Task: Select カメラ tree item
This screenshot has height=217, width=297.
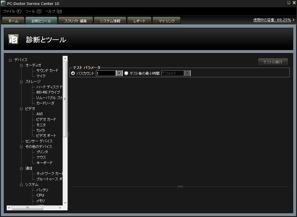Action: click(41, 130)
